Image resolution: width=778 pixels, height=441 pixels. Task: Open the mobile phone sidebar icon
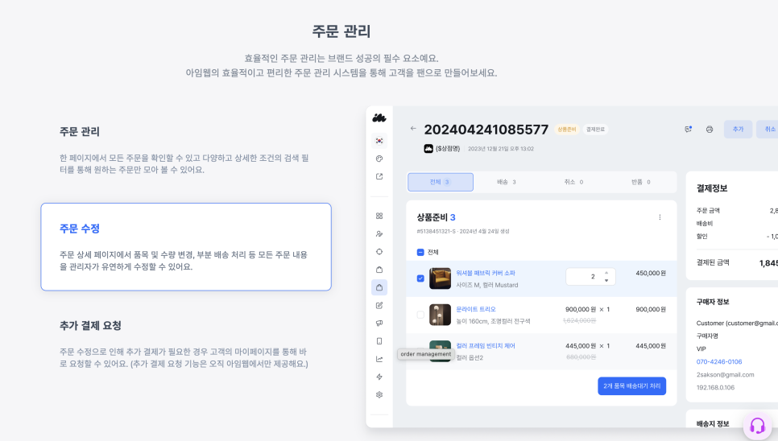tap(379, 341)
